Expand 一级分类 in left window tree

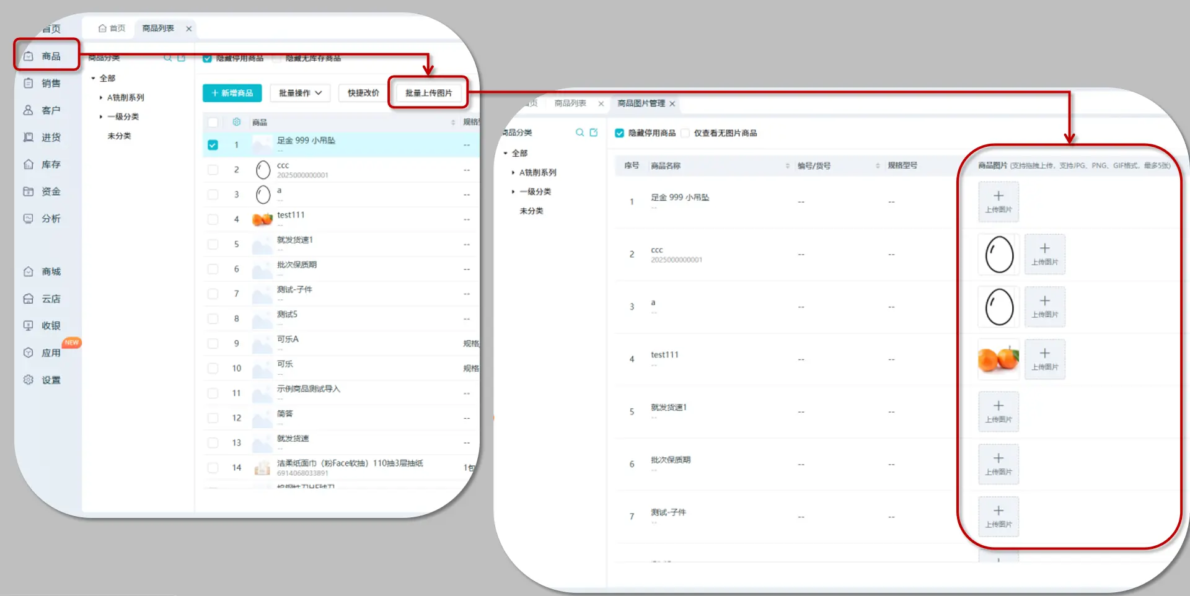point(101,117)
